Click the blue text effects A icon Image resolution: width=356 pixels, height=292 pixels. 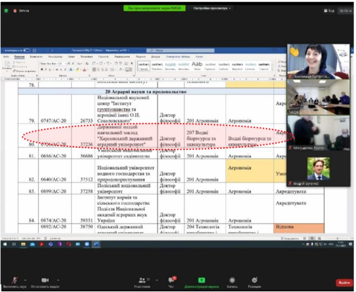(x=71, y=69)
